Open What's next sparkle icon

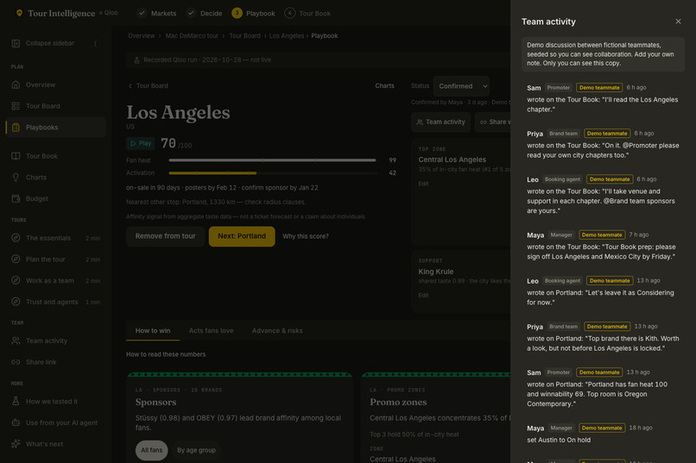pyautogui.click(x=16, y=444)
